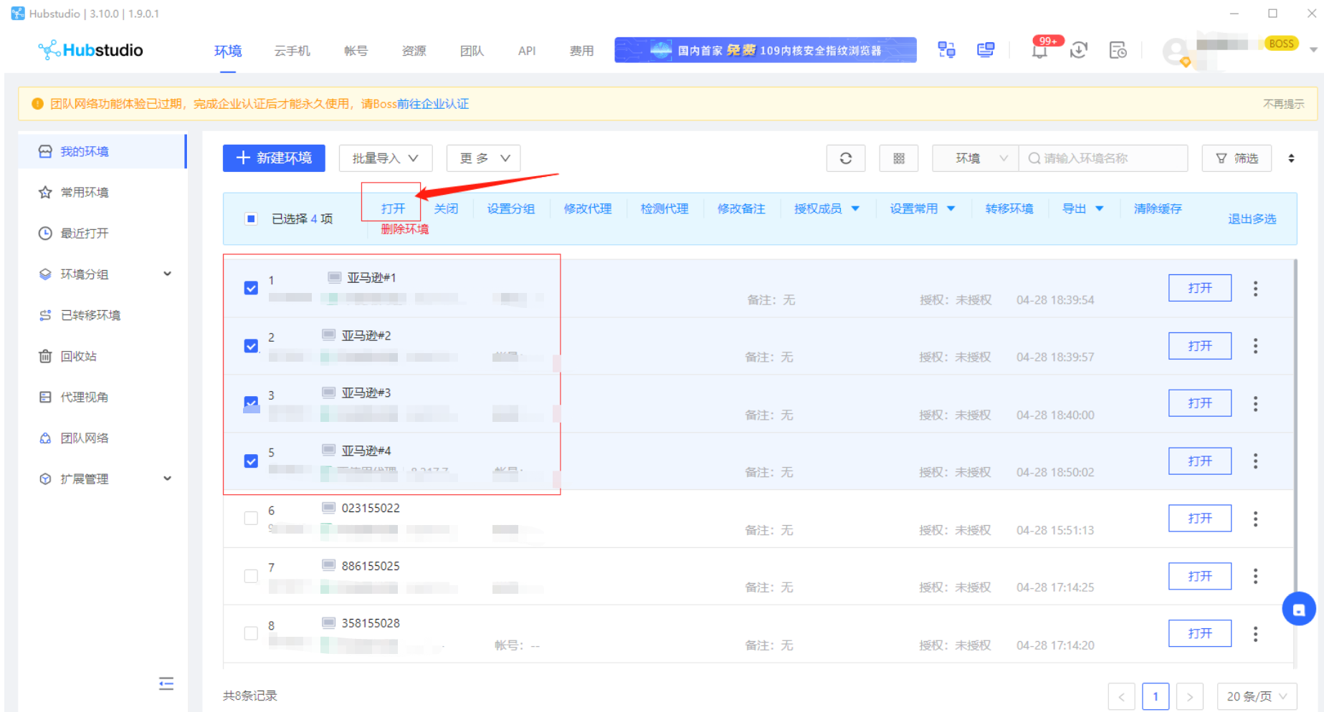
Task: Click the window arrangement icon in header
Action: coord(946,50)
